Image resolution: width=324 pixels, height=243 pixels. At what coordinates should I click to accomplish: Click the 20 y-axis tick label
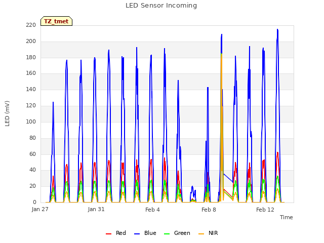pyautogui.click(x=32, y=186)
